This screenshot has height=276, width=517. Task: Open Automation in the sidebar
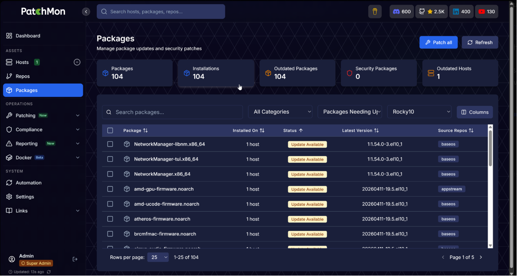click(x=43, y=183)
